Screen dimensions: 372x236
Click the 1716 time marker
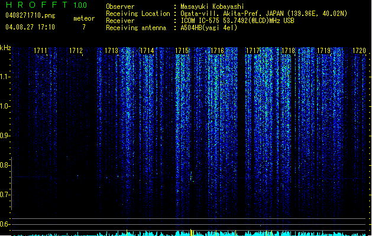coord(218,50)
